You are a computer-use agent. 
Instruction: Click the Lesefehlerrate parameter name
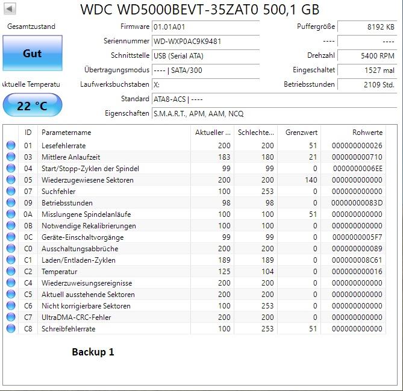(x=63, y=146)
